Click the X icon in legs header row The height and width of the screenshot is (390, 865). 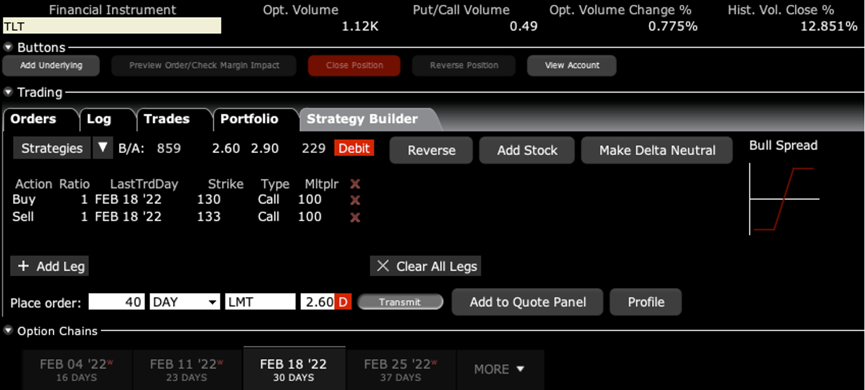(x=355, y=184)
